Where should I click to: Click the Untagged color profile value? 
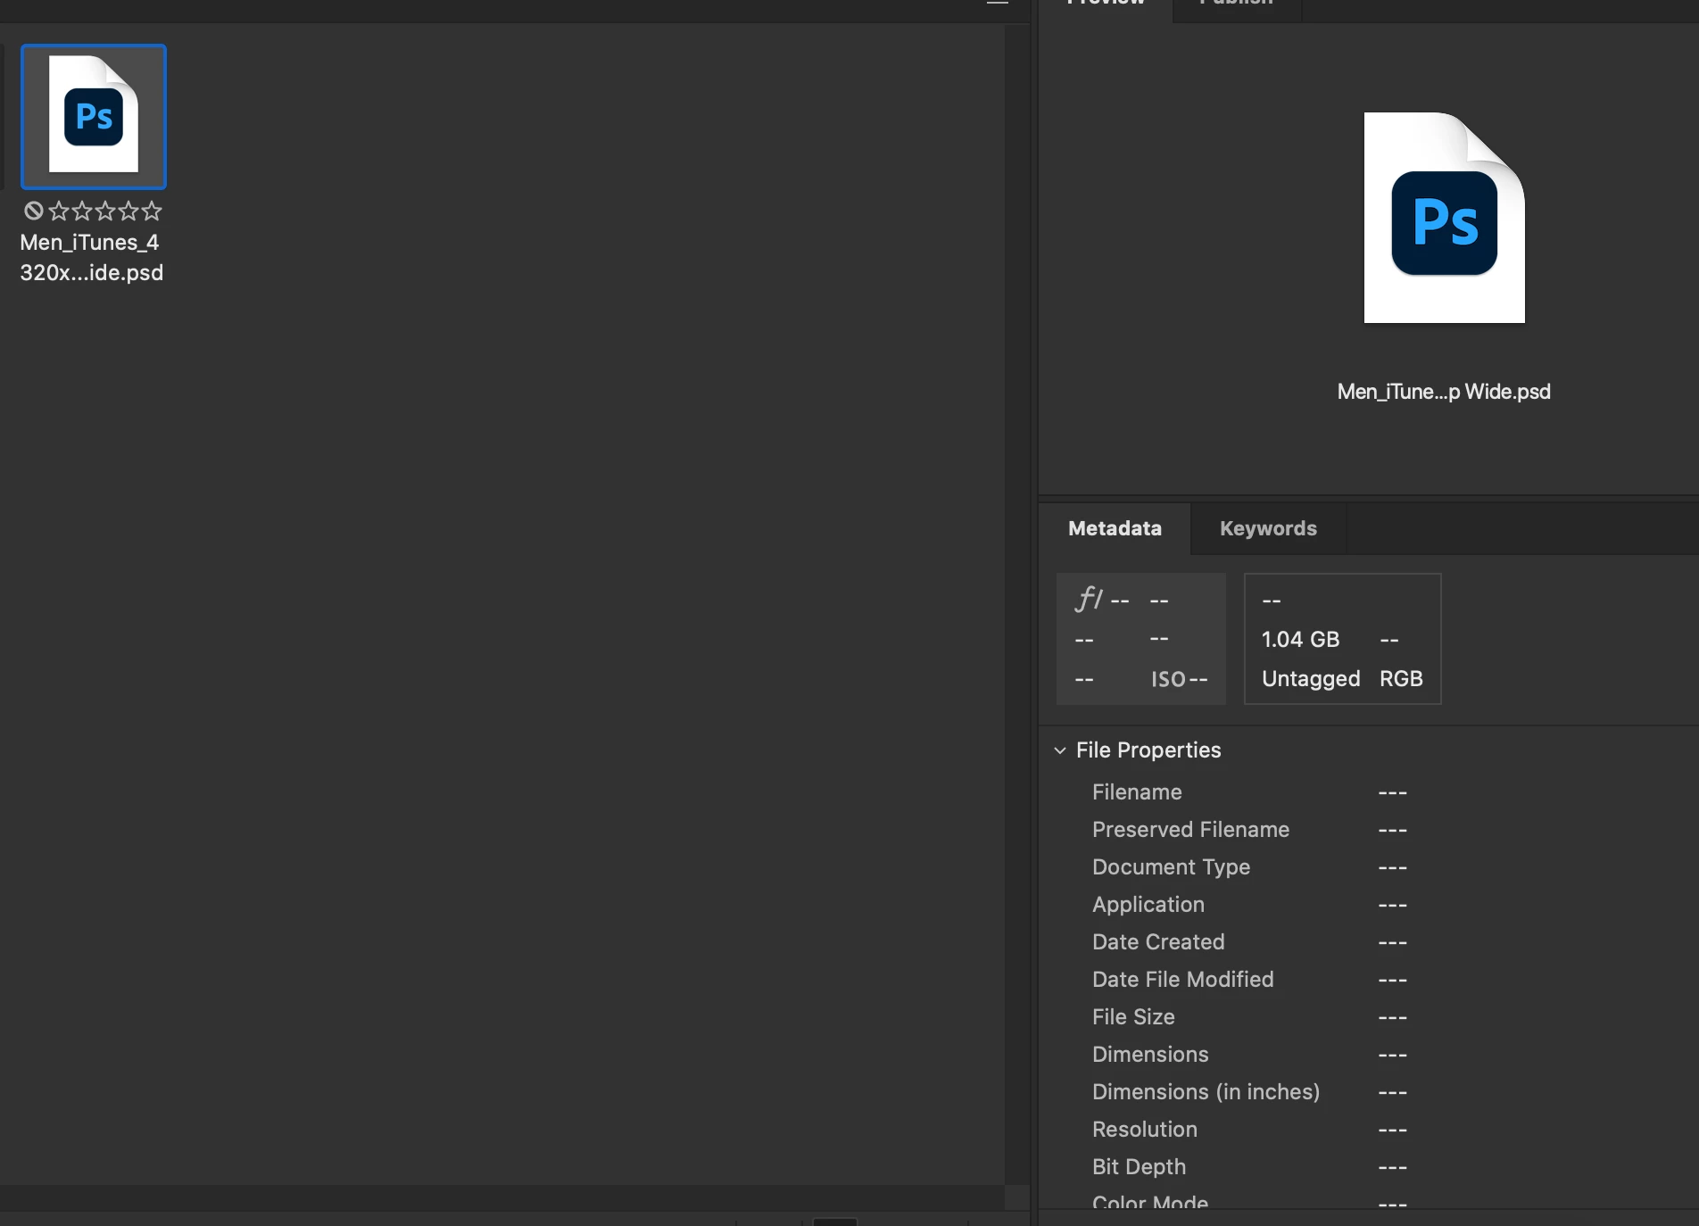click(1311, 679)
